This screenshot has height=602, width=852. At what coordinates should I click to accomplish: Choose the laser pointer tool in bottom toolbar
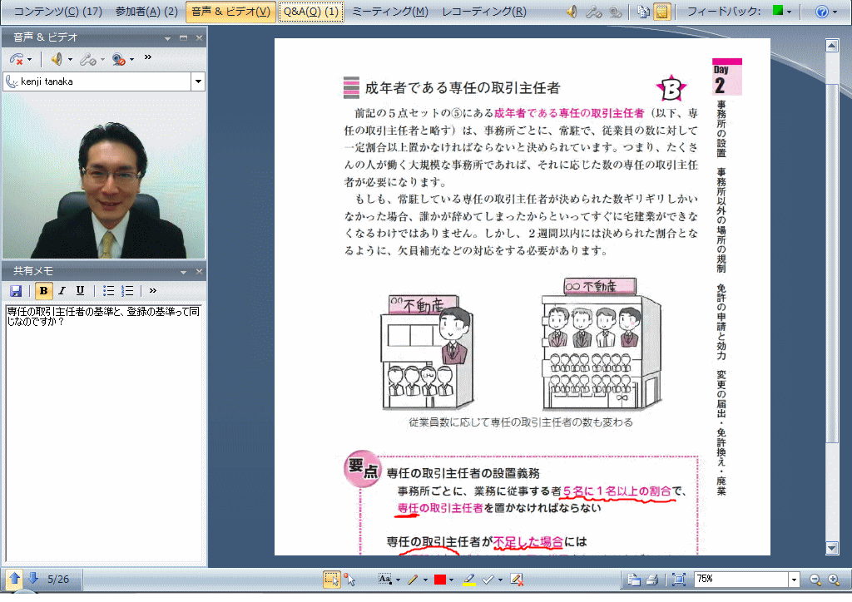tap(349, 580)
